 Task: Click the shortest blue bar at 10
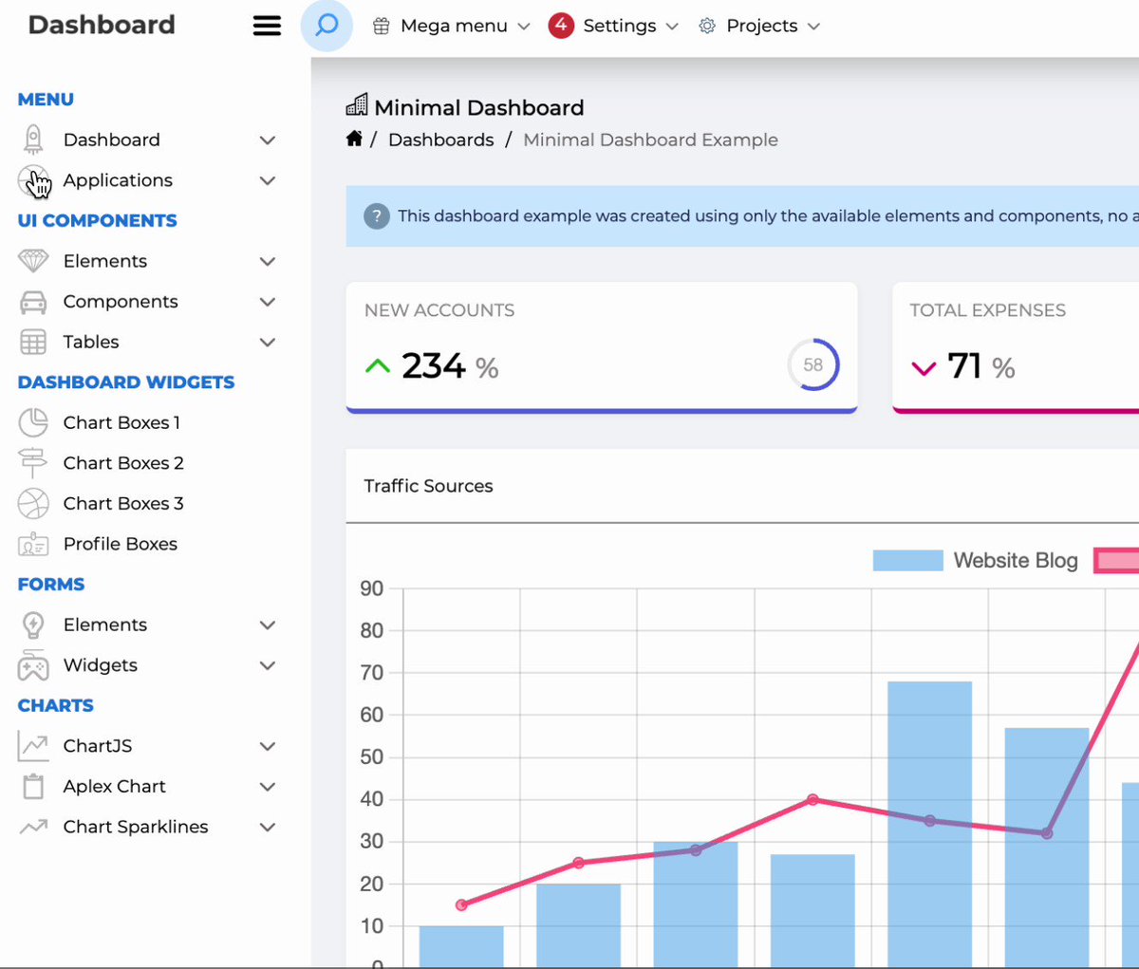pyautogui.click(x=461, y=946)
